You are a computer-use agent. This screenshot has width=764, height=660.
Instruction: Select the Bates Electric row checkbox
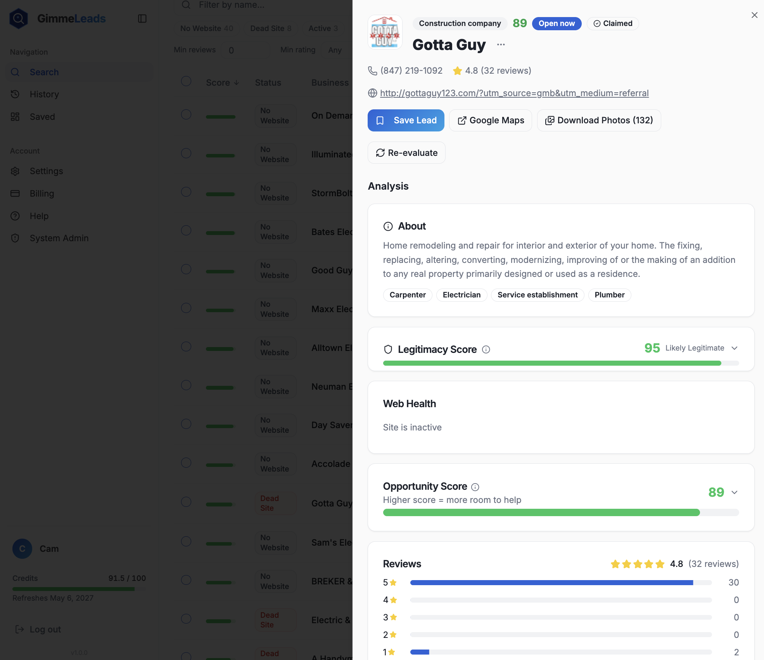[x=186, y=230]
